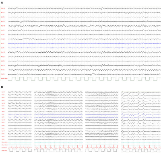Image resolution: width=161 pixels, height=153 pixels.
Task: Select the third B segment top EEG trace
Action: click(102, 92)
